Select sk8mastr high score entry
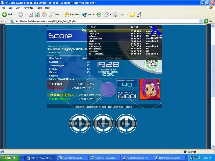Image resolution: width=215 pixels, height=161 pixels. click(123, 36)
